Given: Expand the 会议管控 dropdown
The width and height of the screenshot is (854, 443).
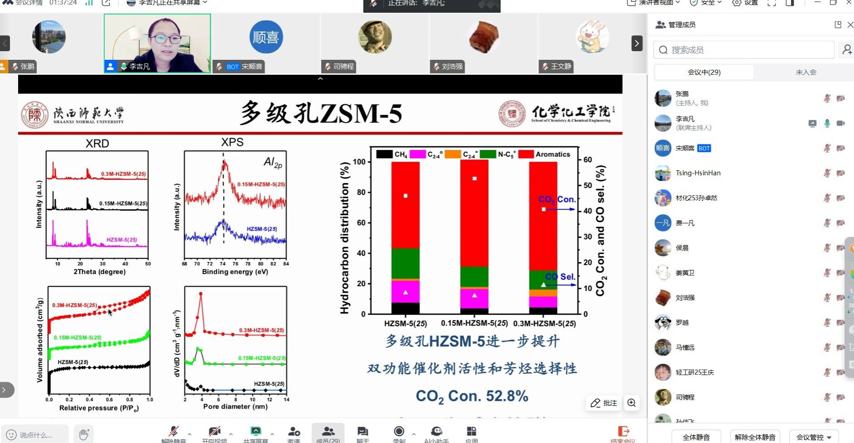Looking at the screenshot, I should coord(814,437).
